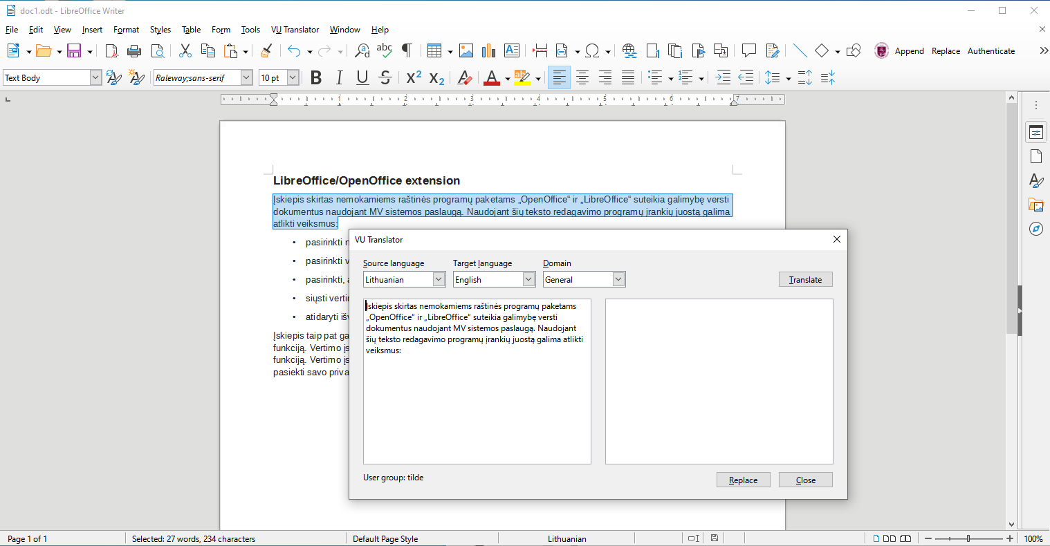The height and width of the screenshot is (546, 1050).
Task: Open Text Body paragraph style dropdown
Action: pyautogui.click(x=95, y=77)
